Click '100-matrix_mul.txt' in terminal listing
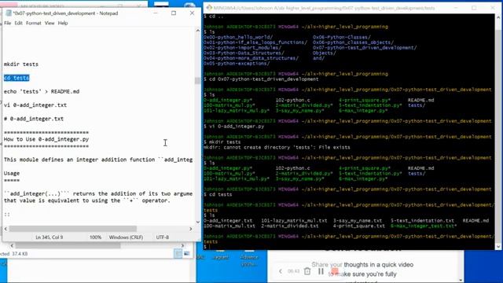503x283 pixels. pyautogui.click(x=229, y=226)
